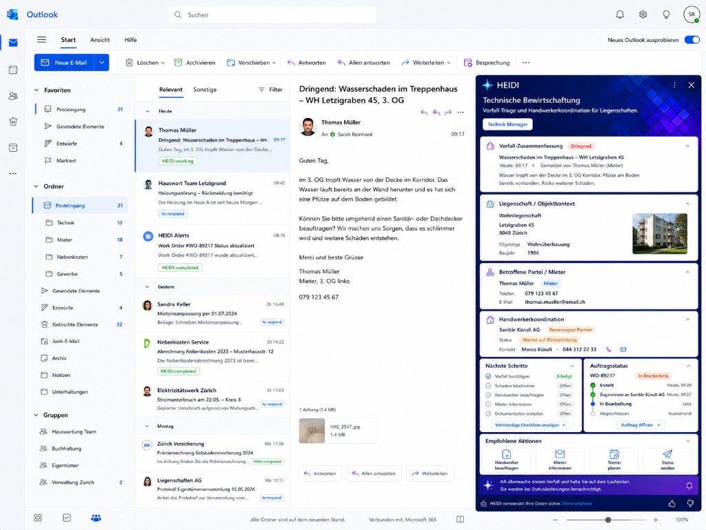Click the Technik Manager button
The width and height of the screenshot is (706, 530).
[507, 124]
